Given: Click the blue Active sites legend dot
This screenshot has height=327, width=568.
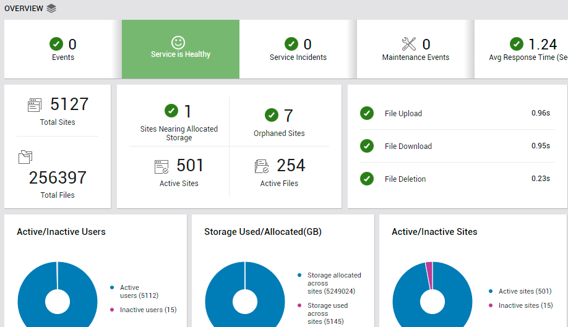Looking at the screenshot, I should point(491,291).
